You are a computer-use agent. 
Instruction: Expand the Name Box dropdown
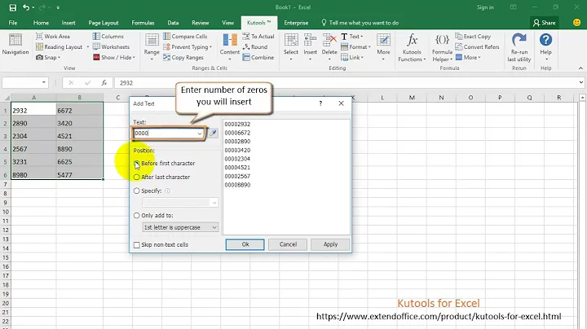click(44, 82)
